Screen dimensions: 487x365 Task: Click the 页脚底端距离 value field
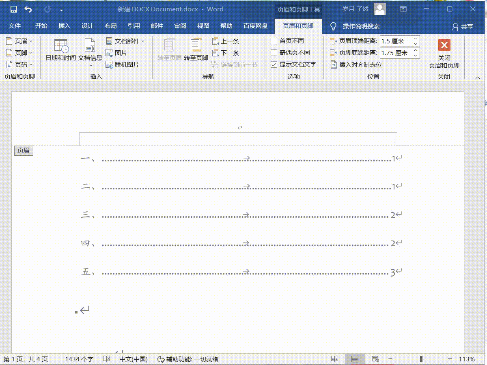pos(396,53)
